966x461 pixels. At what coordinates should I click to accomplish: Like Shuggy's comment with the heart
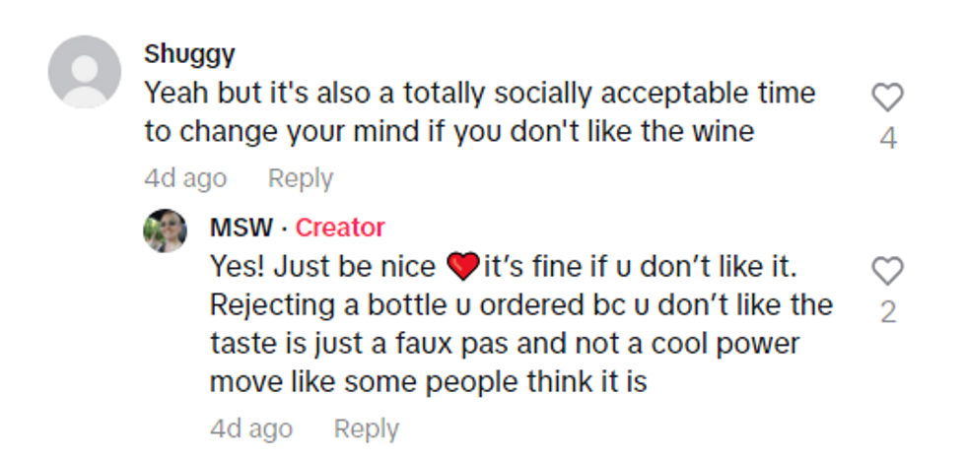pos(888,97)
